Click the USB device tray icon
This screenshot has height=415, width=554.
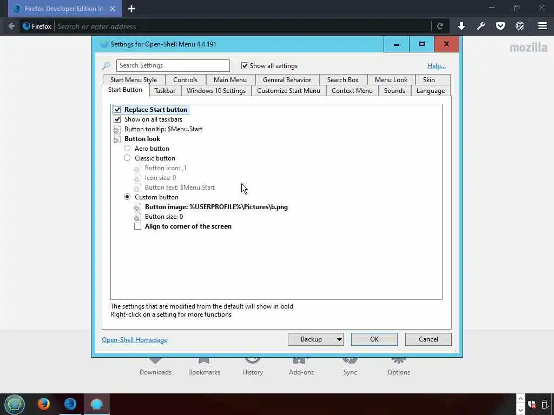tap(545, 404)
